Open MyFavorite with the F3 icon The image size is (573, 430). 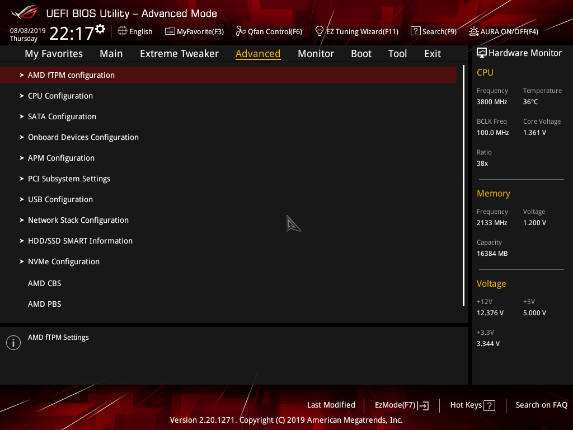[x=170, y=32]
